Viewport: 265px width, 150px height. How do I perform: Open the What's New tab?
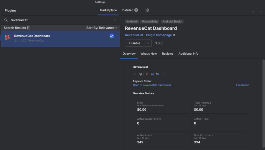pos(149,54)
